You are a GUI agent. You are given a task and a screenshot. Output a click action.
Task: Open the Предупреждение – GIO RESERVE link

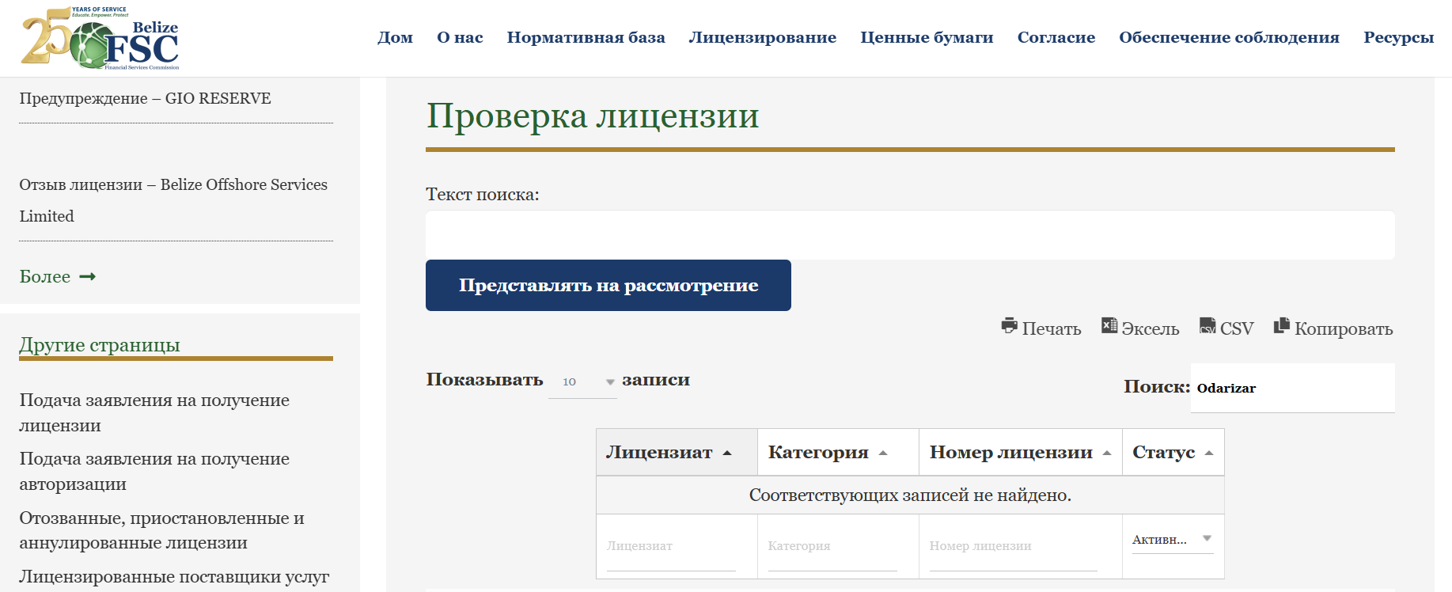pos(146,98)
